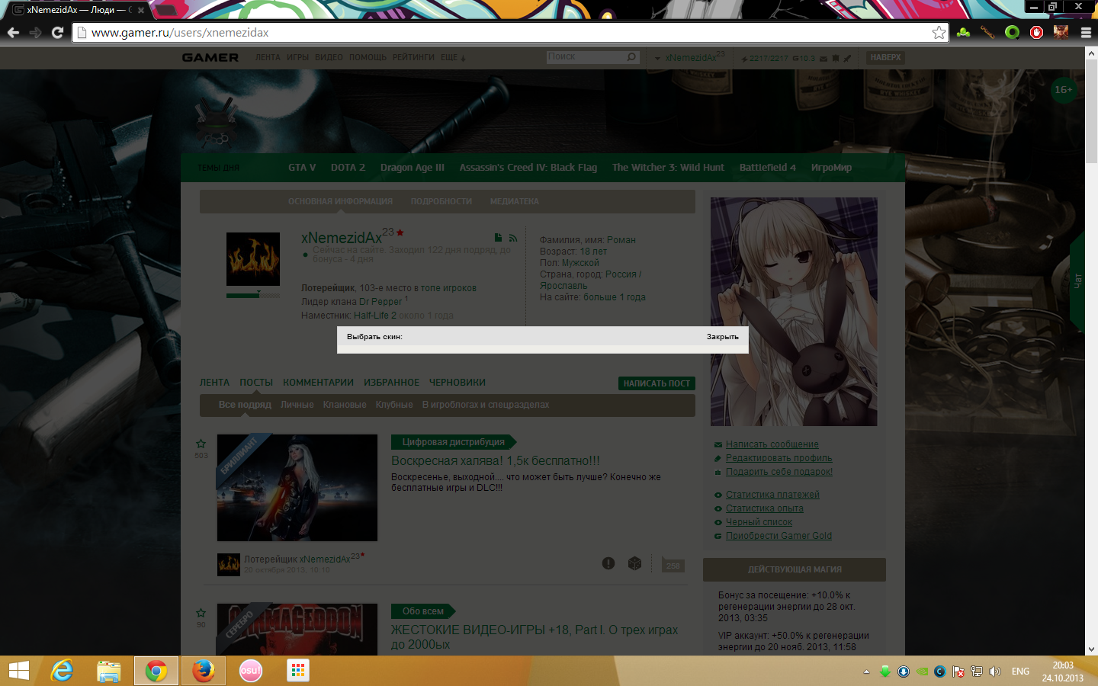Open the RSS feed icon beside xNemezidAx
Viewport: 1098px width, 686px height.
[513, 238]
